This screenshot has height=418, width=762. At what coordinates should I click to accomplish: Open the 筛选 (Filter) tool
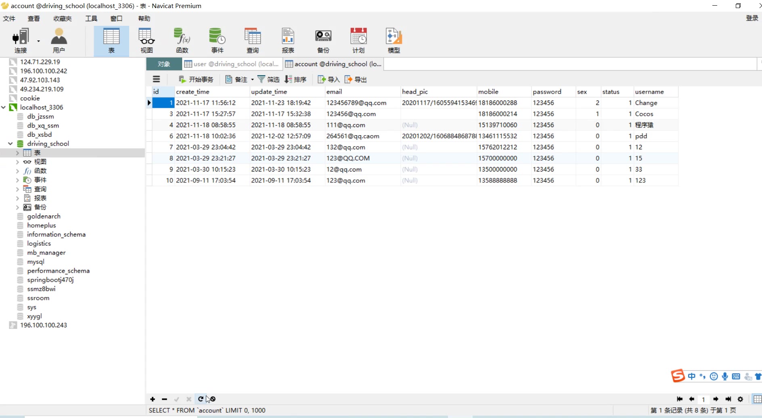click(268, 79)
